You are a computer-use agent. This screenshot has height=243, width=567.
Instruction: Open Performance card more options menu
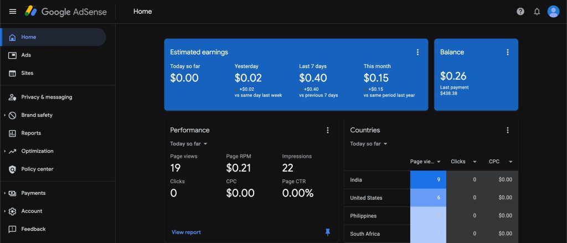328,130
